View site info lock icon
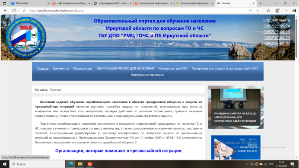Image resolution: width=299 pixels, height=168 pixels. click(24, 11)
